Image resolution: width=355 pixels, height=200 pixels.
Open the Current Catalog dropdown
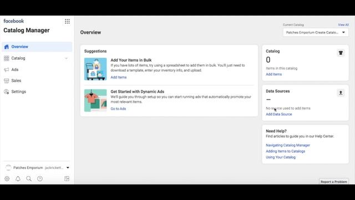click(316, 32)
